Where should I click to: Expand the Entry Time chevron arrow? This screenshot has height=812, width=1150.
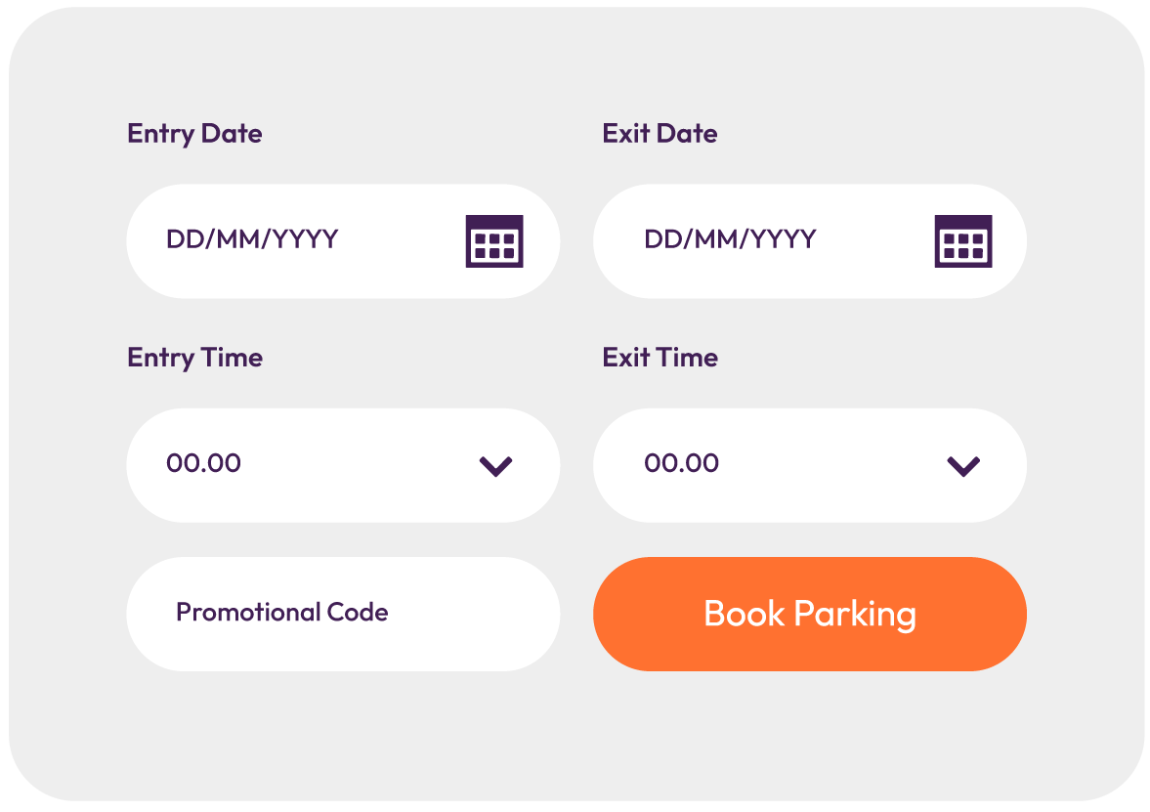[x=495, y=466]
